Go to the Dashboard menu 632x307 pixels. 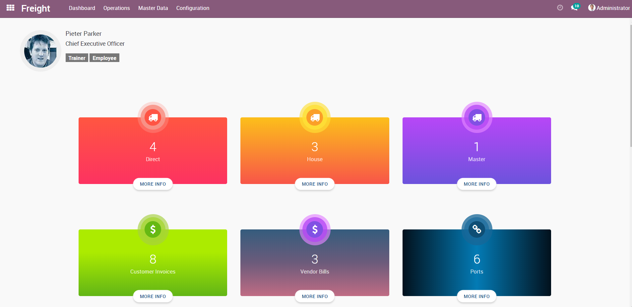tap(82, 8)
